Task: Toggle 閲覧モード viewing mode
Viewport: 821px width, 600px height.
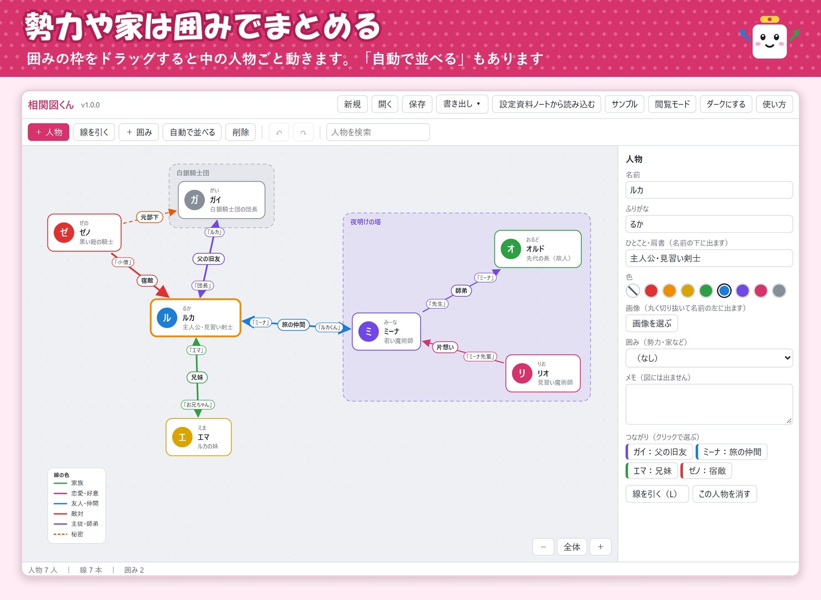Action: pyautogui.click(x=672, y=104)
